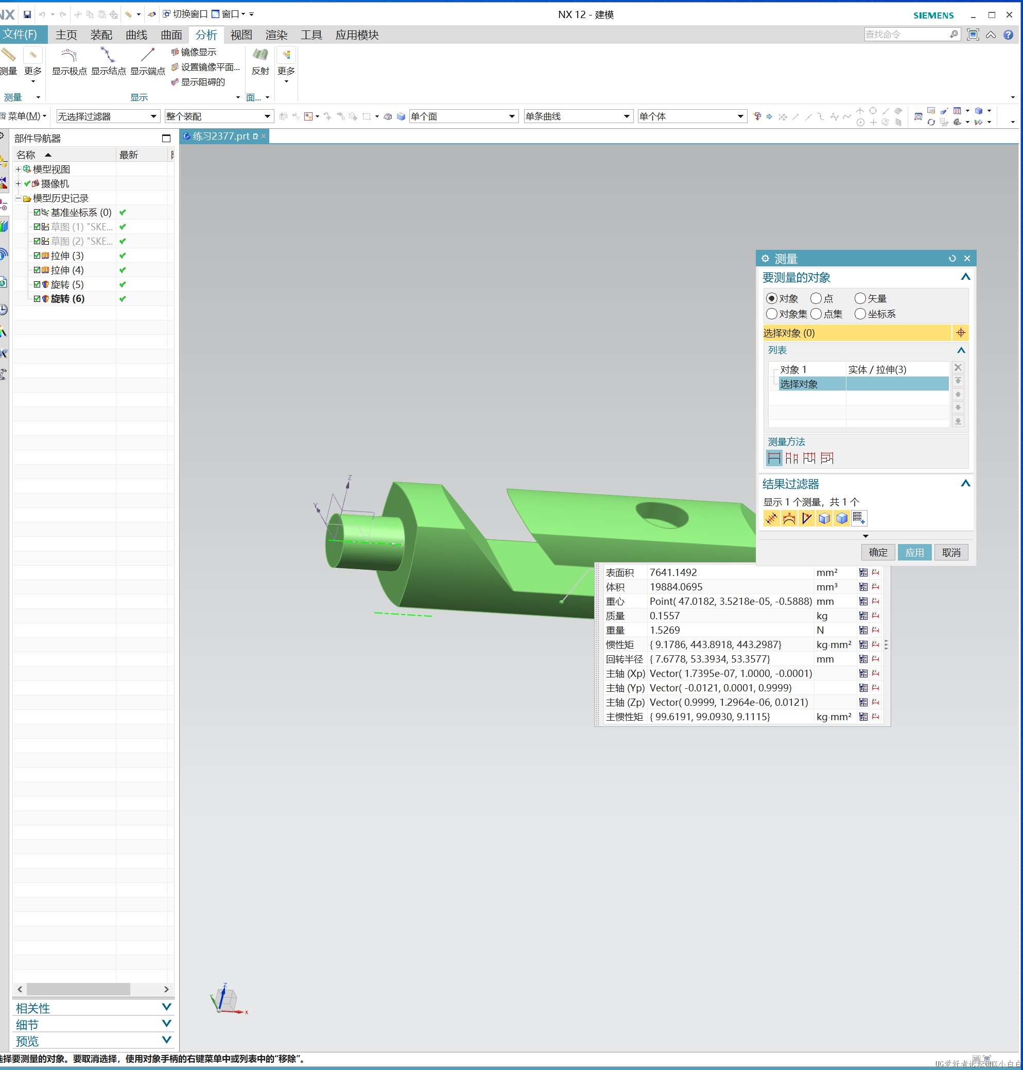This screenshot has width=1023, height=1070.
Task: Open the 无选择过滤器 dropdown
Action: coord(108,116)
